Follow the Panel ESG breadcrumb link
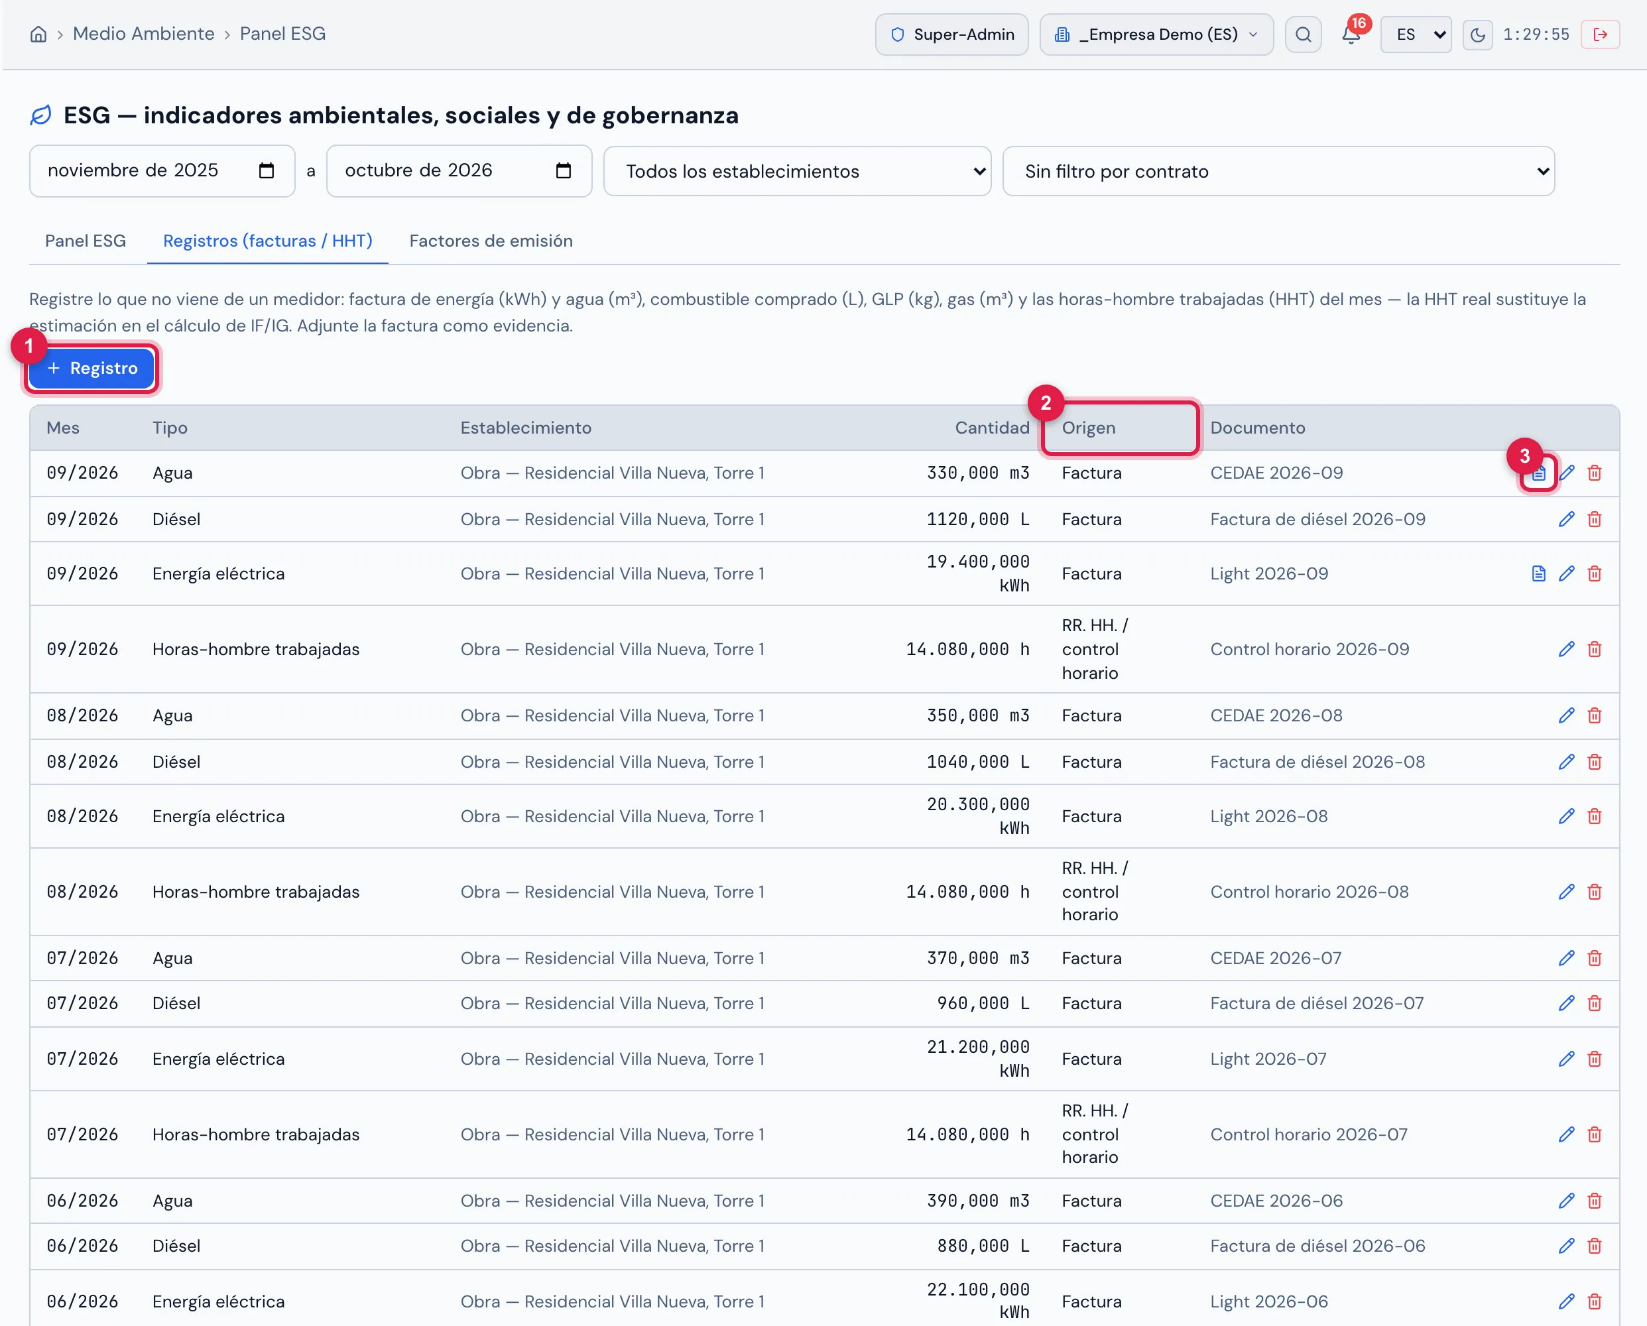 click(282, 34)
